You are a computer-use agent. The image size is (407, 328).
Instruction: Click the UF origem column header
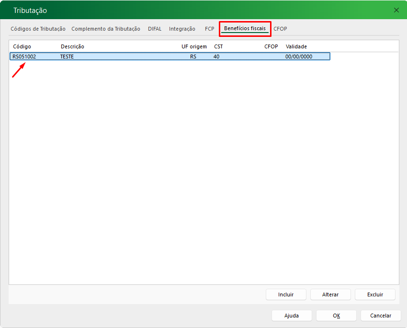(194, 46)
